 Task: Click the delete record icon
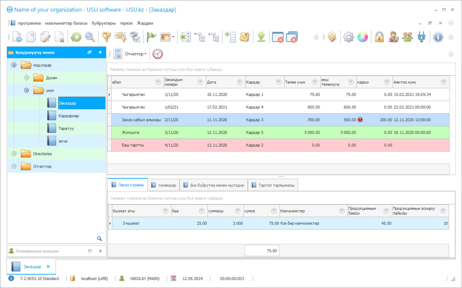point(60,37)
